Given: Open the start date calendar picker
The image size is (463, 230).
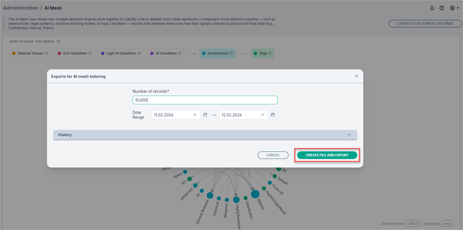Looking at the screenshot, I should [x=205, y=115].
